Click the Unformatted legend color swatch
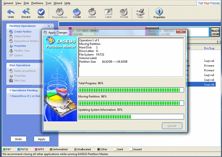 coord(51,149)
